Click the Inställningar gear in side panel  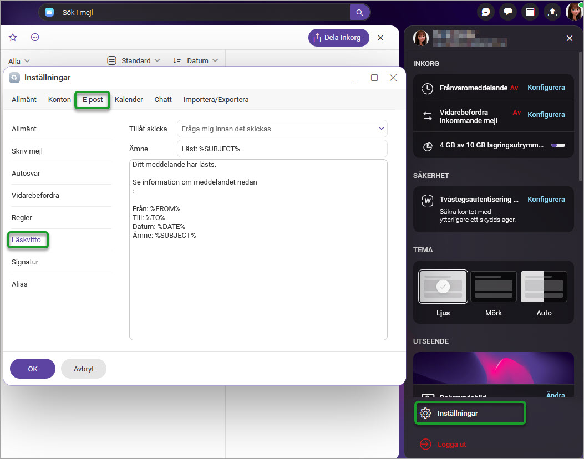pos(425,413)
